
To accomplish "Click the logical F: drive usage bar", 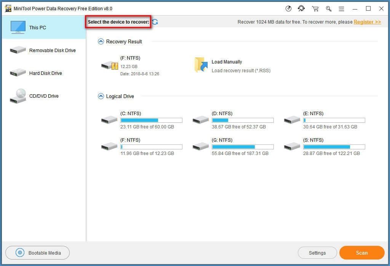I will coord(151,147).
